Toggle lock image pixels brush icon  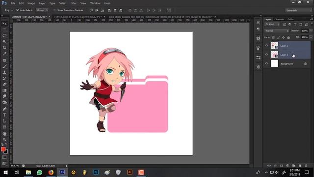tap(278, 37)
